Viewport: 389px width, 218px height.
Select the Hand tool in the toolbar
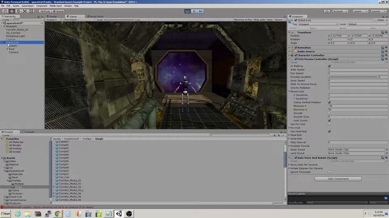[5, 11]
